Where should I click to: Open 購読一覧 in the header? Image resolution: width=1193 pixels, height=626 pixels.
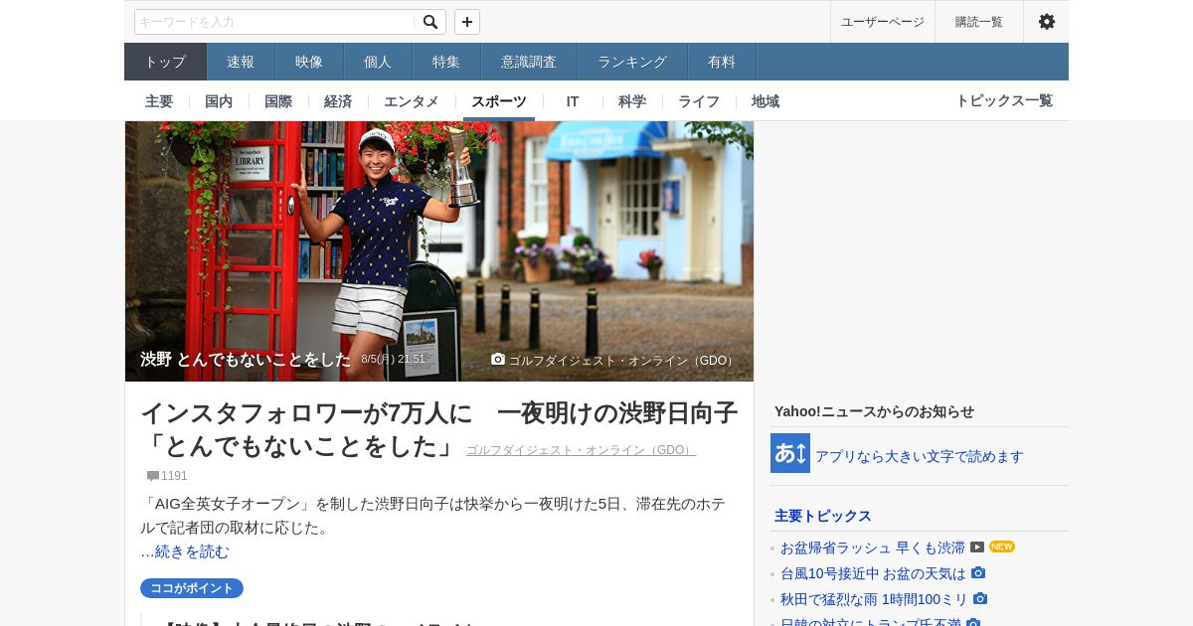click(x=979, y=22)
